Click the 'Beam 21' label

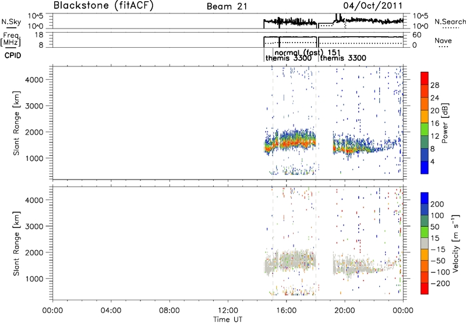click(227, 6)
